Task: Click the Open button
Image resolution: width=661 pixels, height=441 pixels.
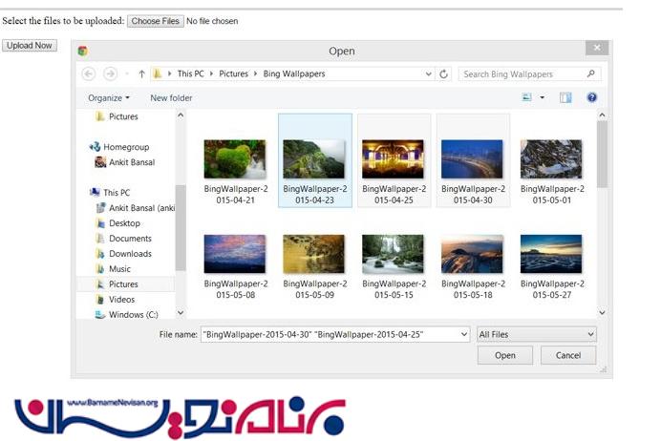Action: pos(505,355)
